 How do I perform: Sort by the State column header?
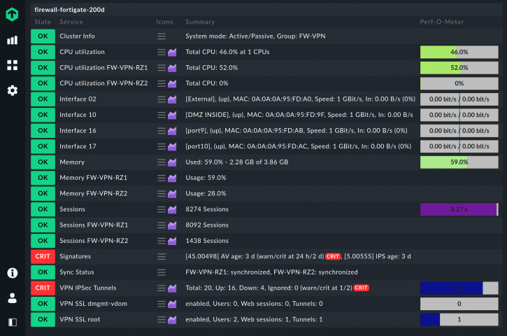[43, 22]
